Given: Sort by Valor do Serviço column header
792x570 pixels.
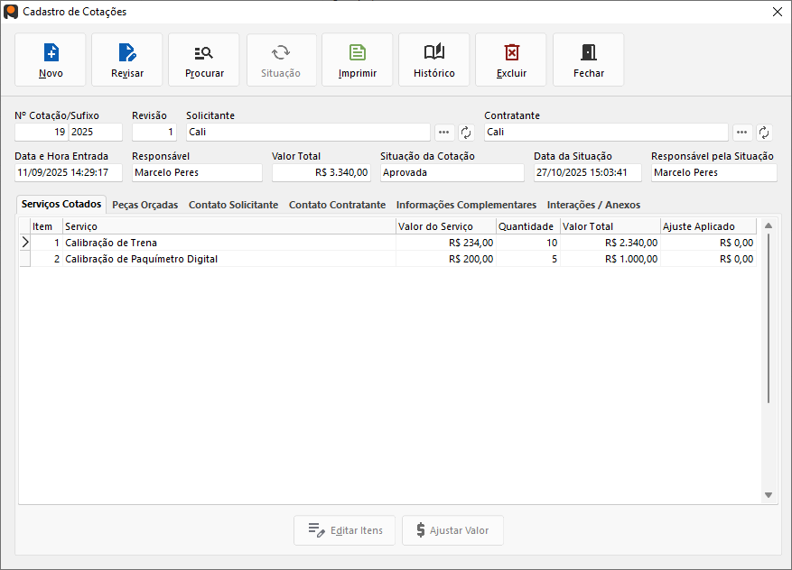Looking at the screenshot, I should click(x=445, y=226).
